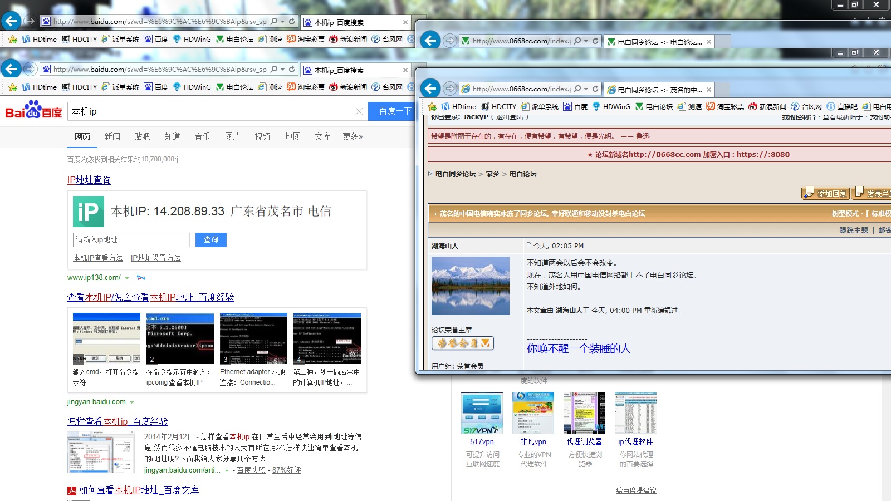Click the 论坛荣誉主席 rank badge under the avatar
Image resolution: width=891 pixels, height=501 pixels.
pyautogui.click(x=463, y=343)
